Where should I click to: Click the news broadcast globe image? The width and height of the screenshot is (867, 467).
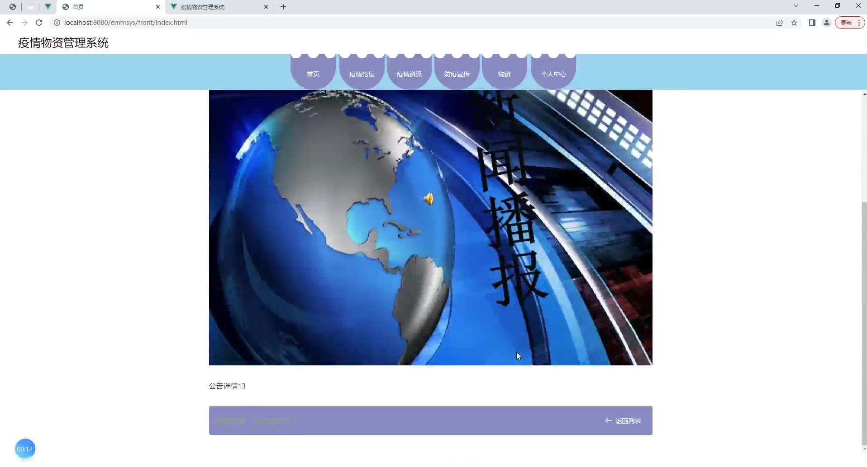[431, 228]
